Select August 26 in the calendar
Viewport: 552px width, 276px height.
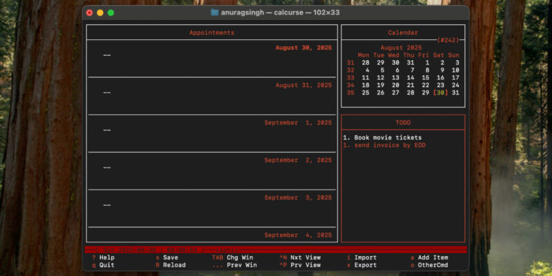(x=381, y=93)
